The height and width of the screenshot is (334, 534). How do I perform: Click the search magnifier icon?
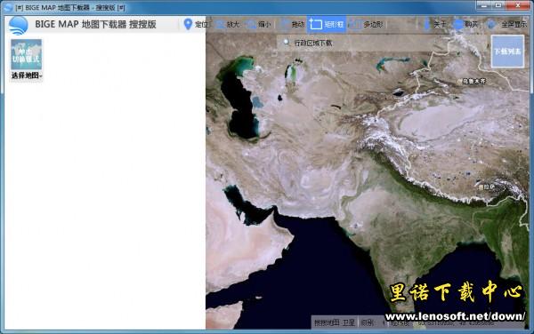point(286,42)
